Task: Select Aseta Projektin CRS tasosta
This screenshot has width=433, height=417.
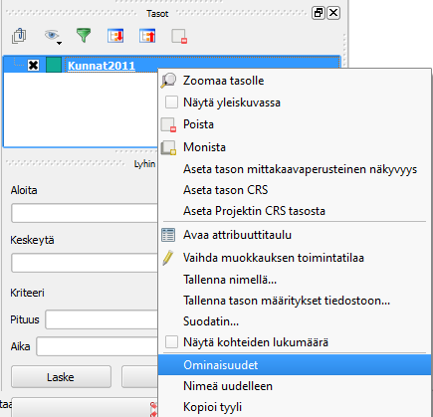Action: pyautogui.click(x=295, y=211)
